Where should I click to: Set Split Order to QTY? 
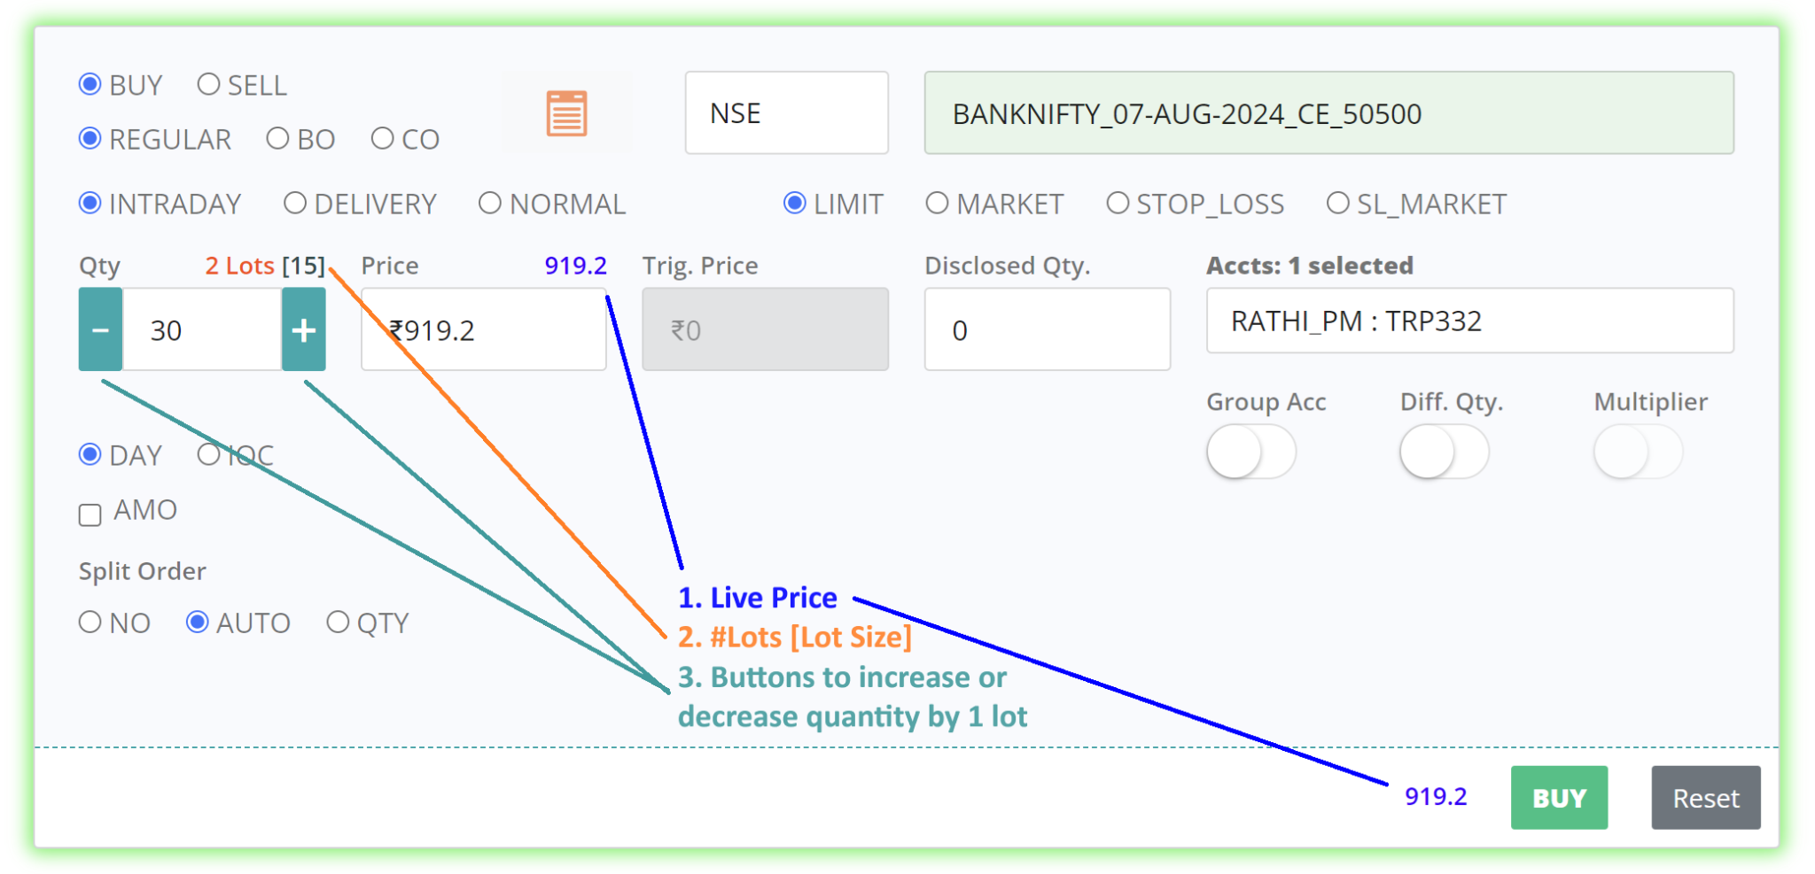point(338,622)
